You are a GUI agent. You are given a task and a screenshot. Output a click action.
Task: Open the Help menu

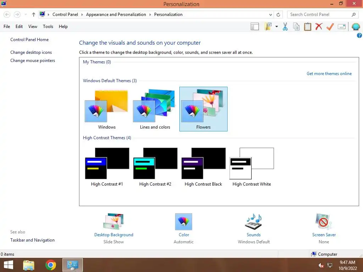tap(63, 26)
